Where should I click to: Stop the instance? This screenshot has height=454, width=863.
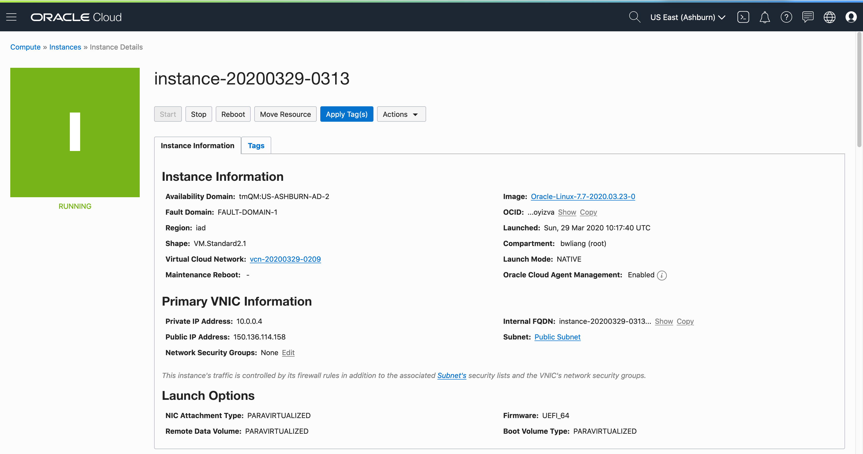click(199, 114)
